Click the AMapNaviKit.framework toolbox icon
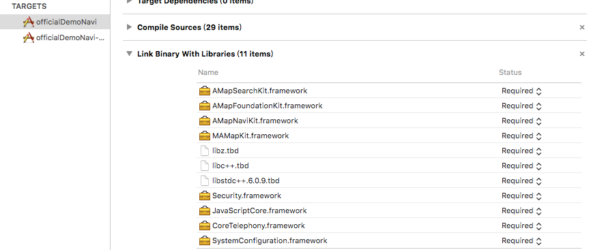The image size is (589, 250). (x=204, y=121)
